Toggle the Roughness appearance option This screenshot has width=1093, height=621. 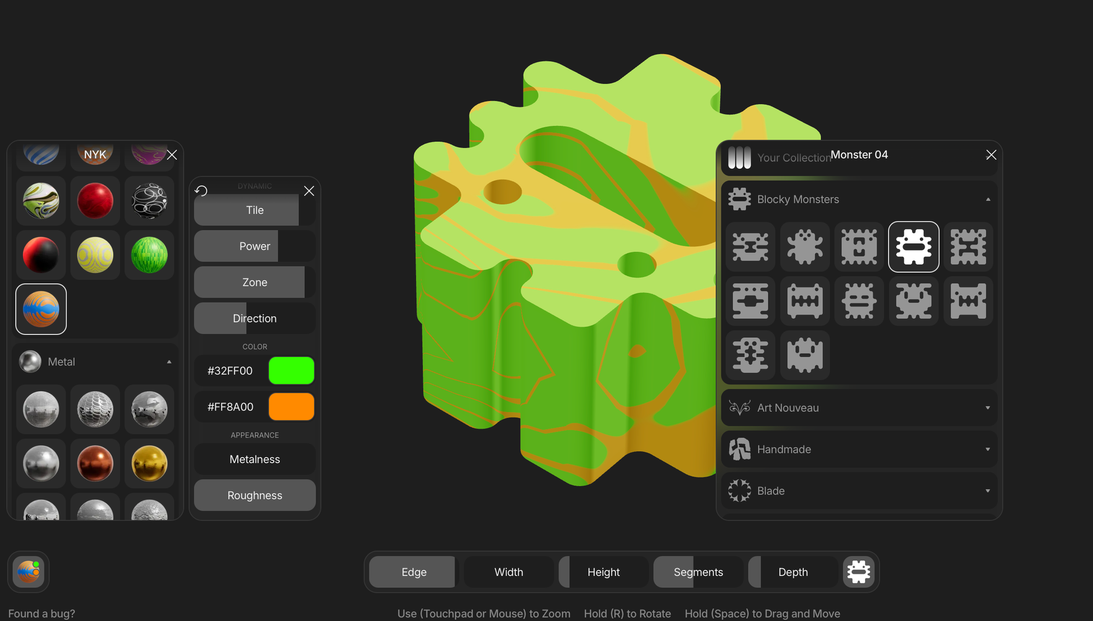[x=255, y=495]
